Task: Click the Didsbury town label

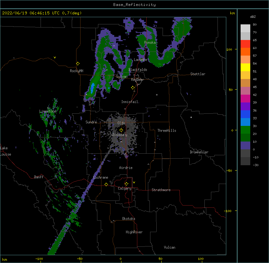Action: [x=120, y=135]
